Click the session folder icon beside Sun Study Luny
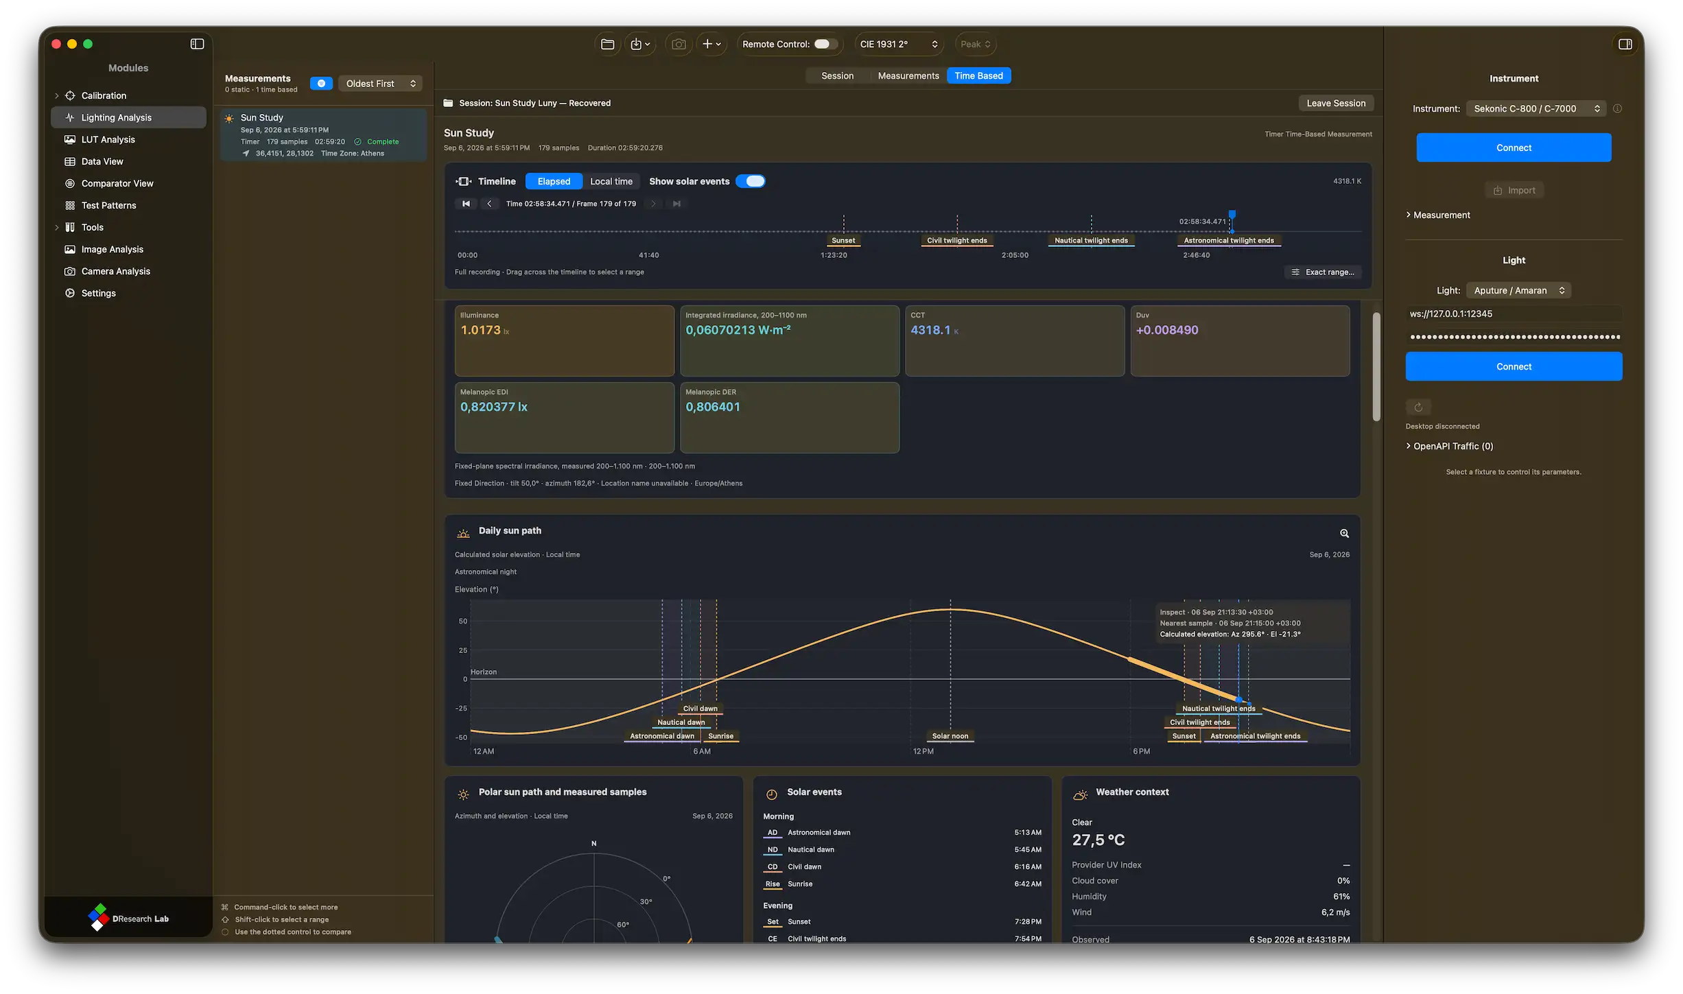 448,103
